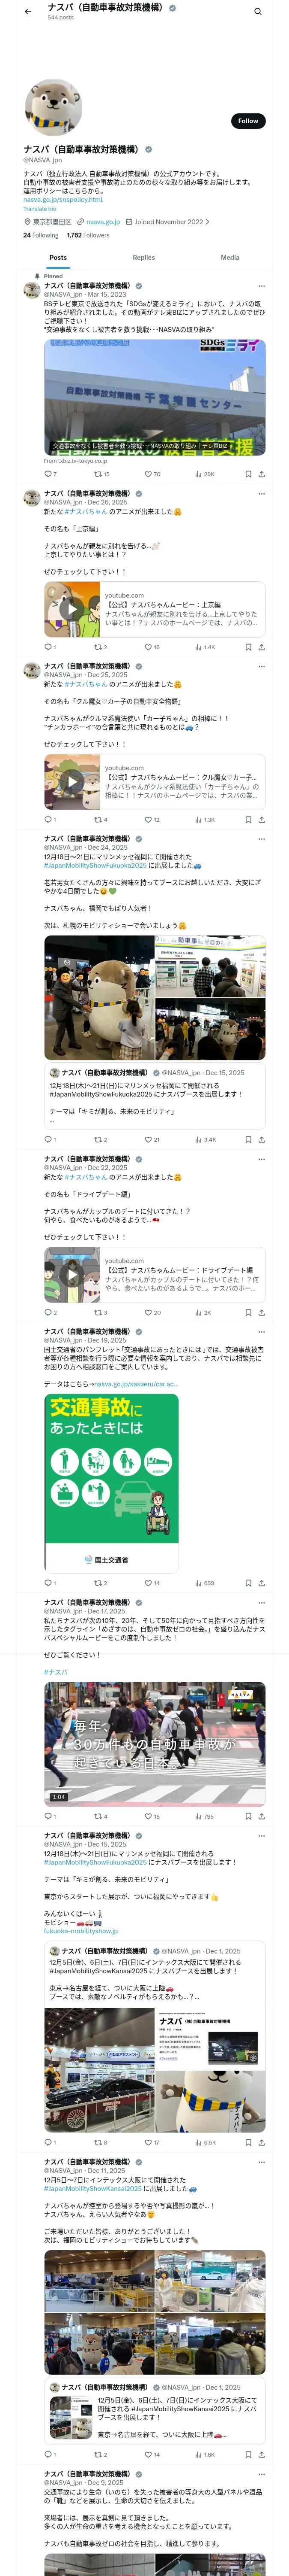
Task: Share the pinned post via share icon
Action: [261, 474]
